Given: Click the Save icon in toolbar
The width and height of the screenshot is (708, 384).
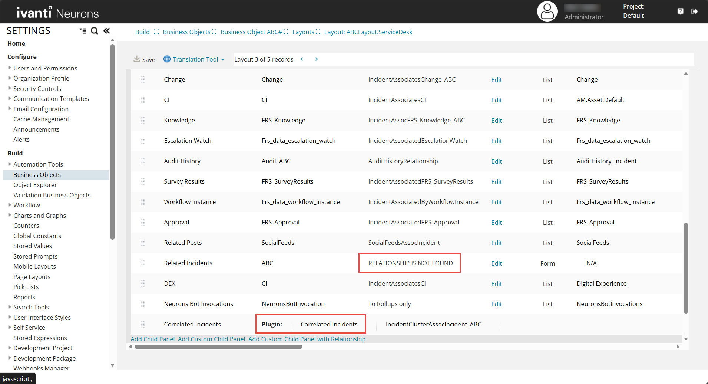Looking at the screenshot, I should point(137,59).
